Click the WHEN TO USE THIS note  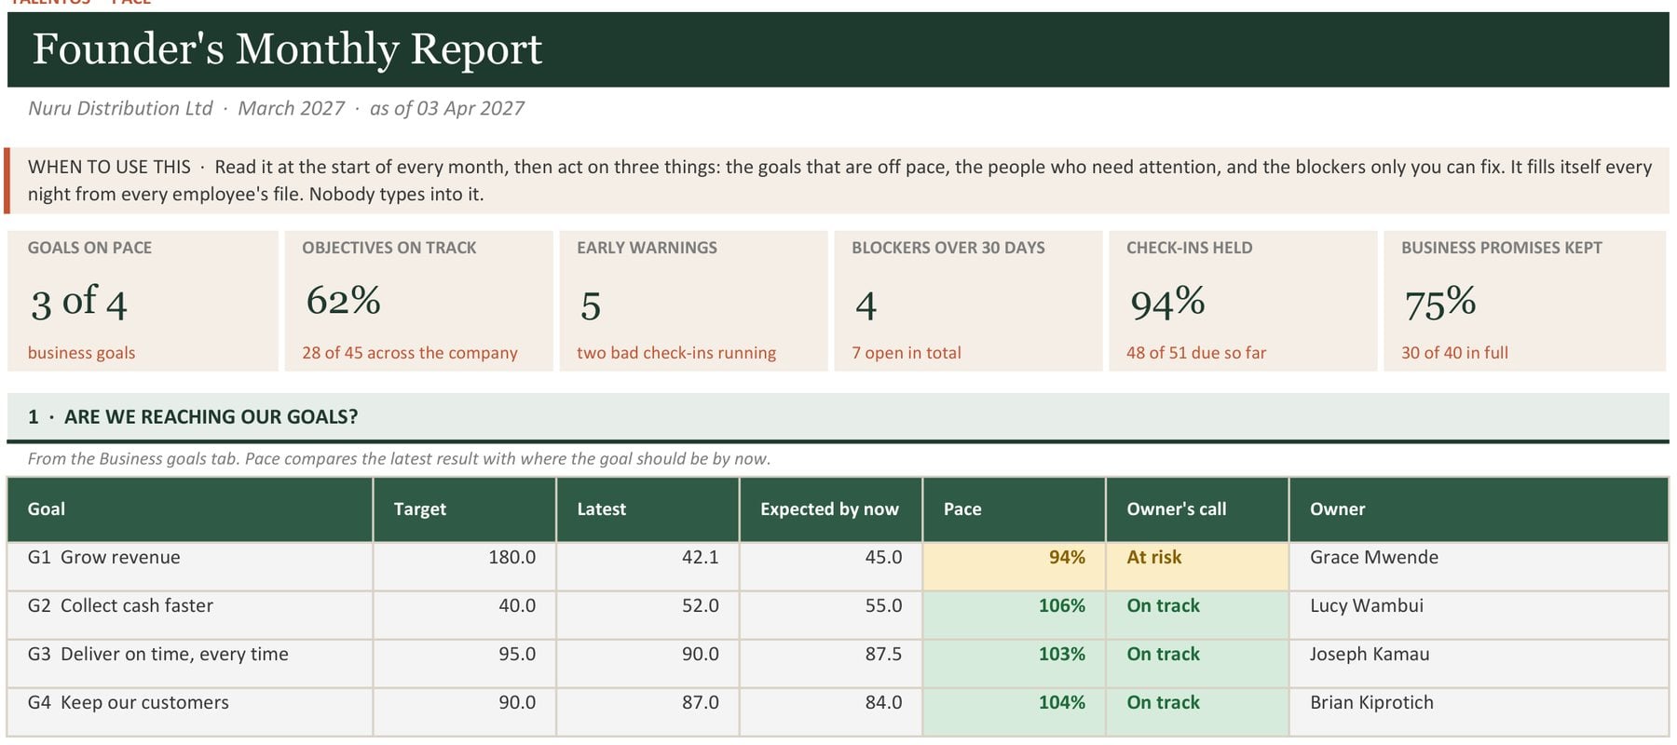click(838, 181)
